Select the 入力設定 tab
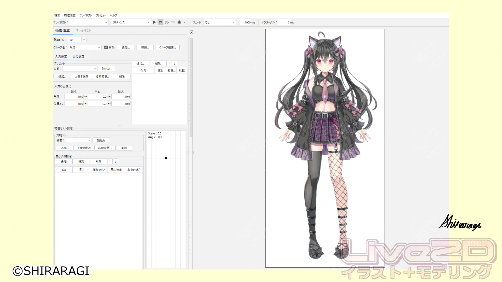 tap(61, 56)
